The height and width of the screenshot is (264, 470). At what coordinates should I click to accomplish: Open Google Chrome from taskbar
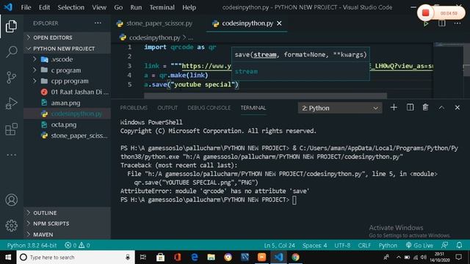click(295, 257)
